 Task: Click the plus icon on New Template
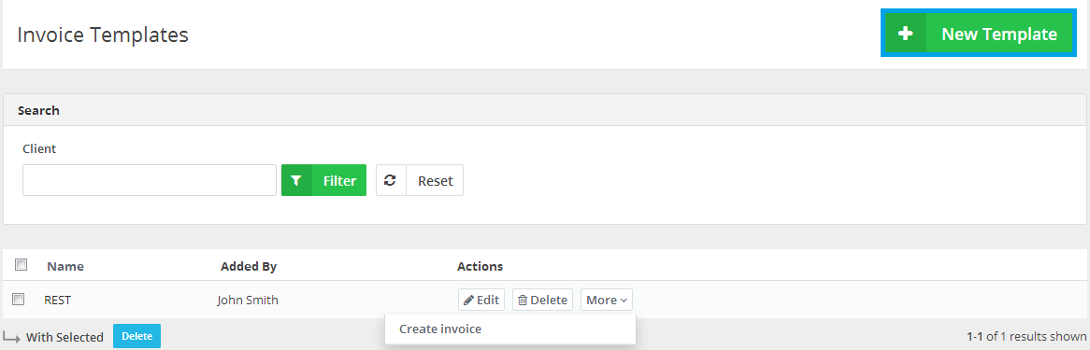[x=905, y=34]
